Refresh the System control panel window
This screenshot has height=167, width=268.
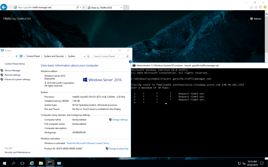click(88, 56)
